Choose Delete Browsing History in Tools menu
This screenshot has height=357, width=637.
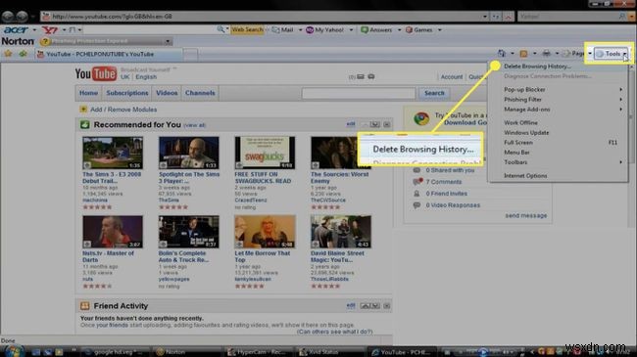pyautogui.click(x=558, y=67)
